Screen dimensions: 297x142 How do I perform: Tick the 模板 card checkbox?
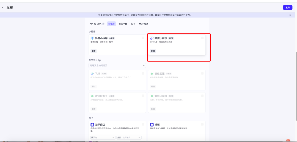(202, 124)
